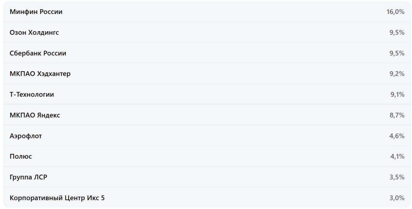Select the 8,7% value for Яндекс
Viewport: 412px width, 209px height.
(397, 115)
